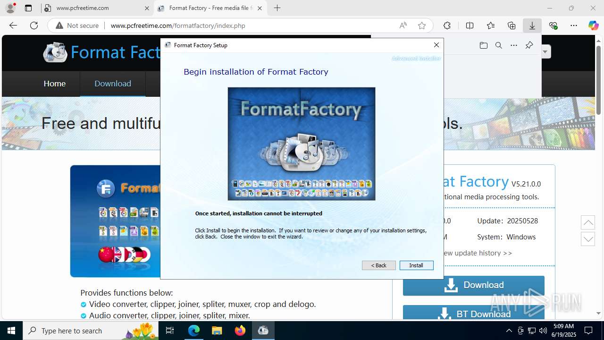604x340 pixels.
Task: Open the tab actions menu icon
Action: click(28, 8)
